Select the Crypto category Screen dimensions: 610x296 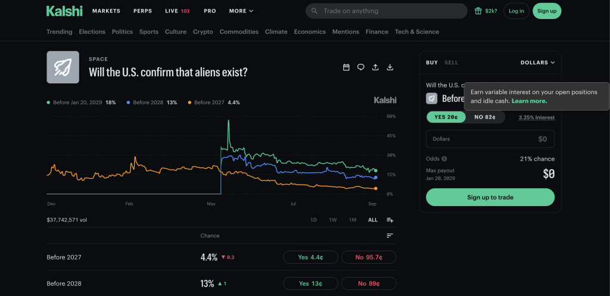(203, 32)
